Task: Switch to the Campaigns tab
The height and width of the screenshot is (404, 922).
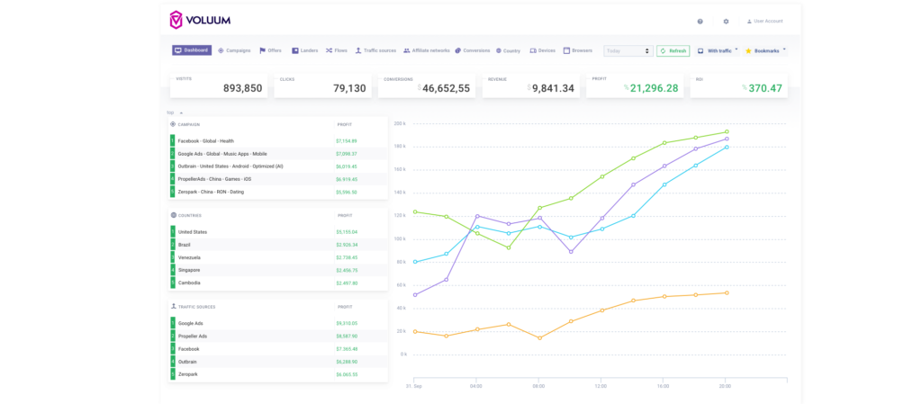Action: point(234,50)
